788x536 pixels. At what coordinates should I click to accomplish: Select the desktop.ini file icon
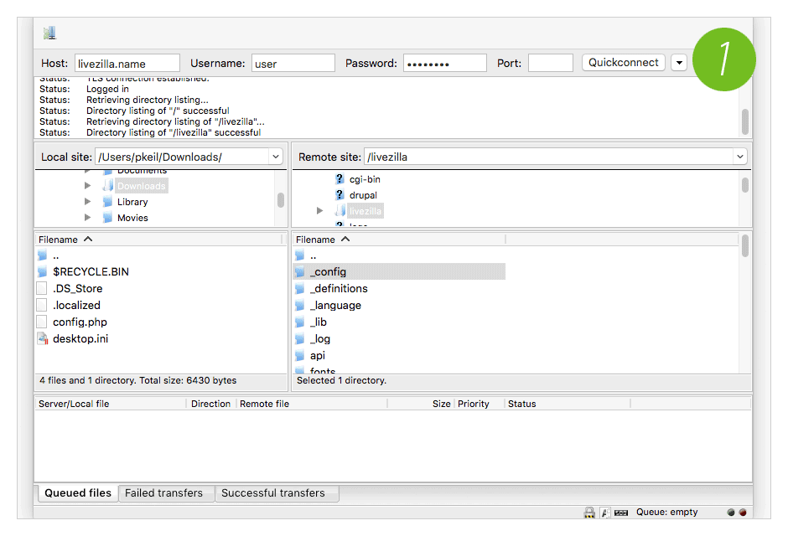(x=43, y=338)
